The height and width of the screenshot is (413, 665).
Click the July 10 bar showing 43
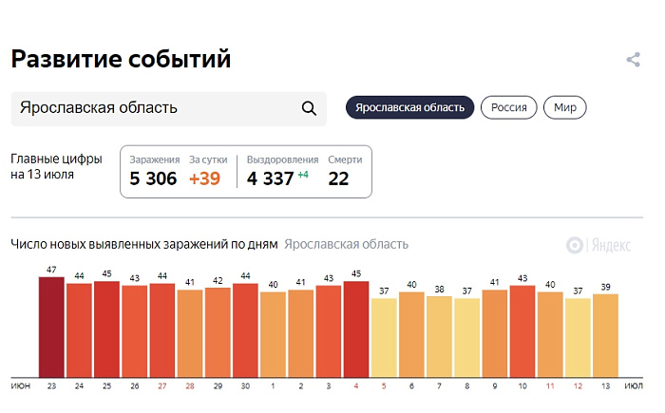[522, 331]
